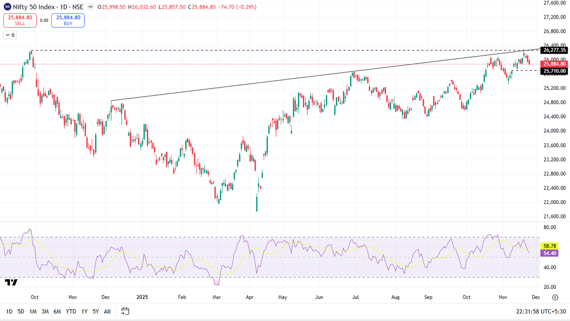Click the yellow 54.40 RSI average label
The width and height of the screenshot is (570, 321).
click(549, 253)
